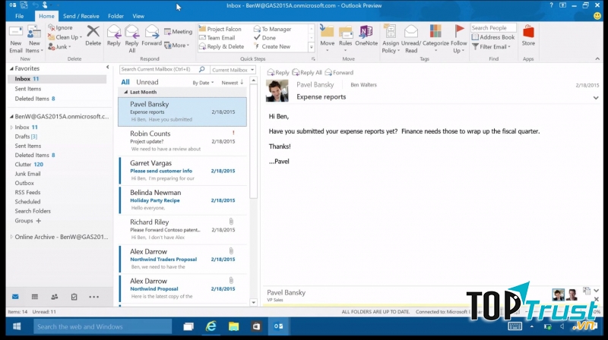Send the message to OneNote
608x340 pixels.
click(x=366, y=36)
